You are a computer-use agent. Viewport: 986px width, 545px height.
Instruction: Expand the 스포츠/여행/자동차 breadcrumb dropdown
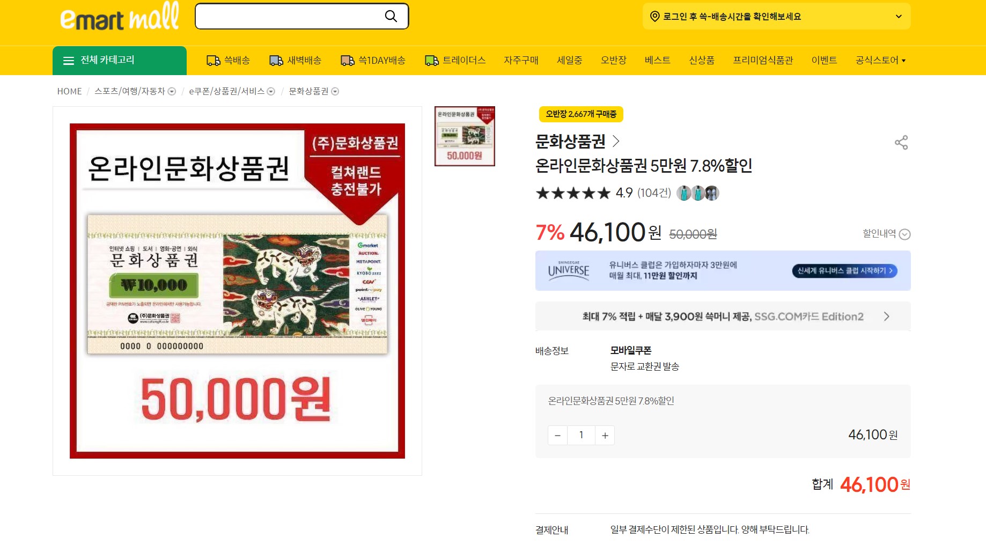172,92
